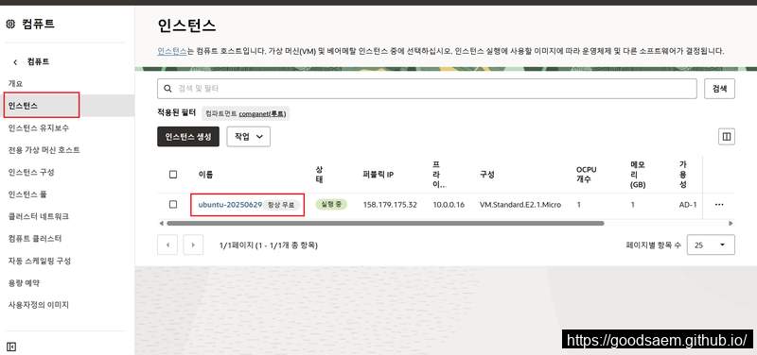
Task: Expand the 작업 actions dropdown
Action: [248, 137]
